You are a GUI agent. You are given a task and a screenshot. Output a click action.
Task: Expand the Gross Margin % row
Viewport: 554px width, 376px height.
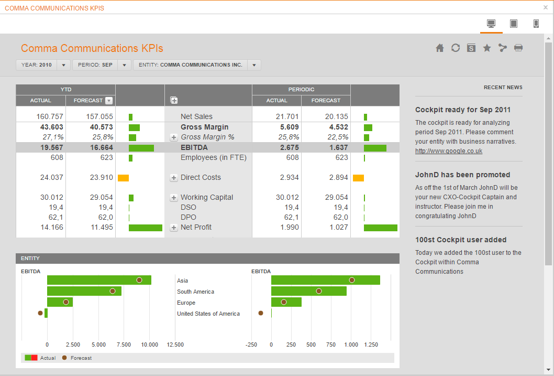coord(174,137)
